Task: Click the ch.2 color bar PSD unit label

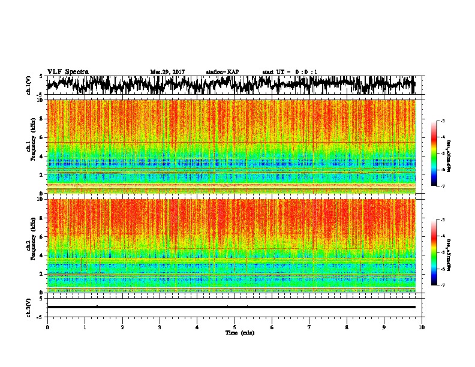Action: coord(449,255)
